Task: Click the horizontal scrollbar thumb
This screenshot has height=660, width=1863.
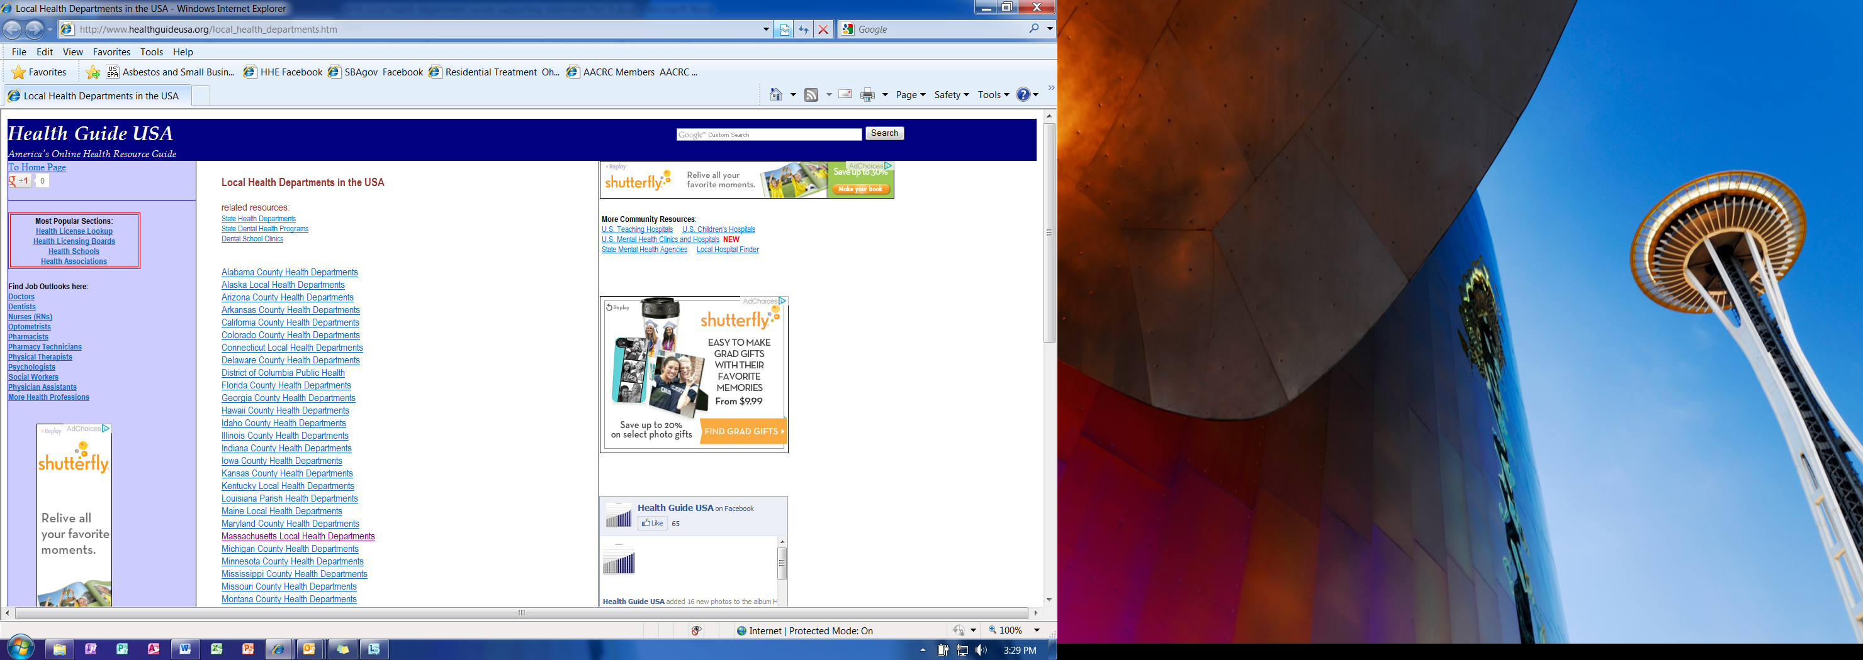Action: [521, 613]
